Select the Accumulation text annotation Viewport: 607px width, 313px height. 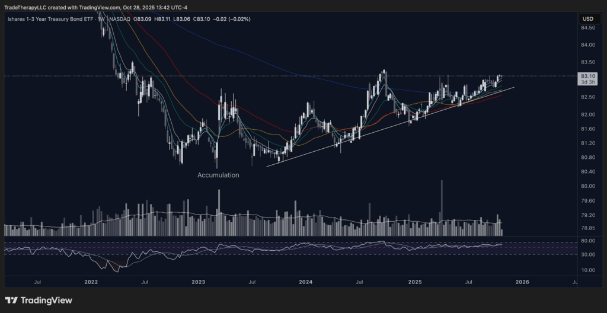218,175
